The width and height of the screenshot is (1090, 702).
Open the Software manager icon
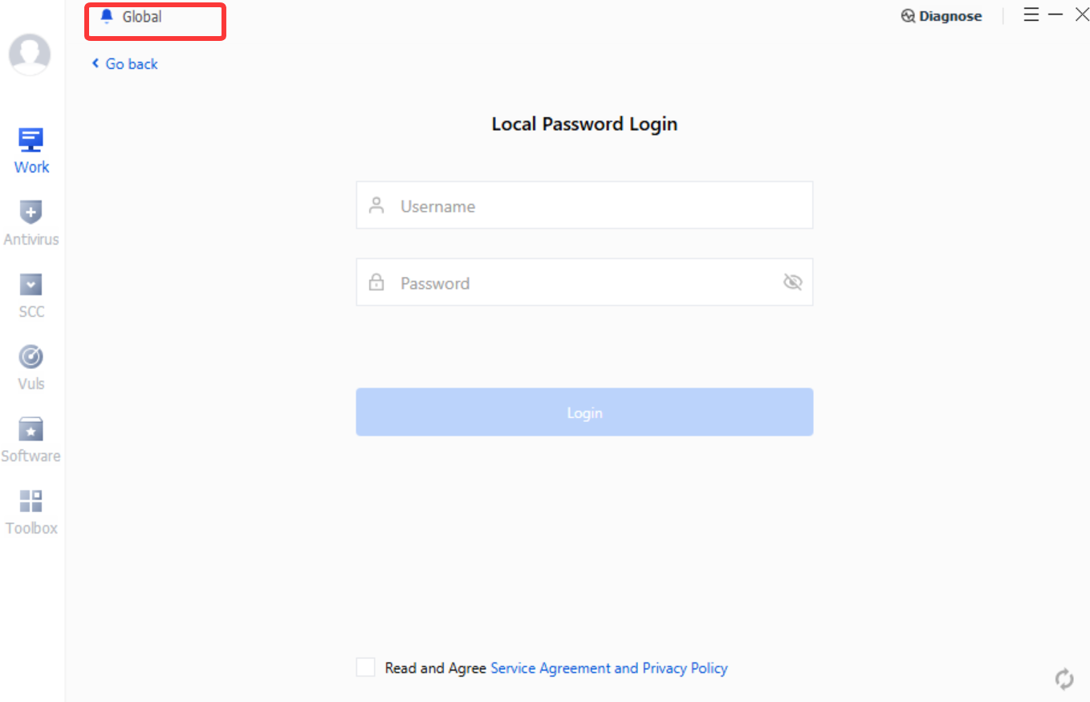point(31,440)
